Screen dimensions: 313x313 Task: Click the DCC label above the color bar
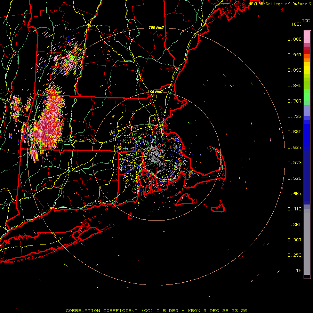click(x=305, y=21)
